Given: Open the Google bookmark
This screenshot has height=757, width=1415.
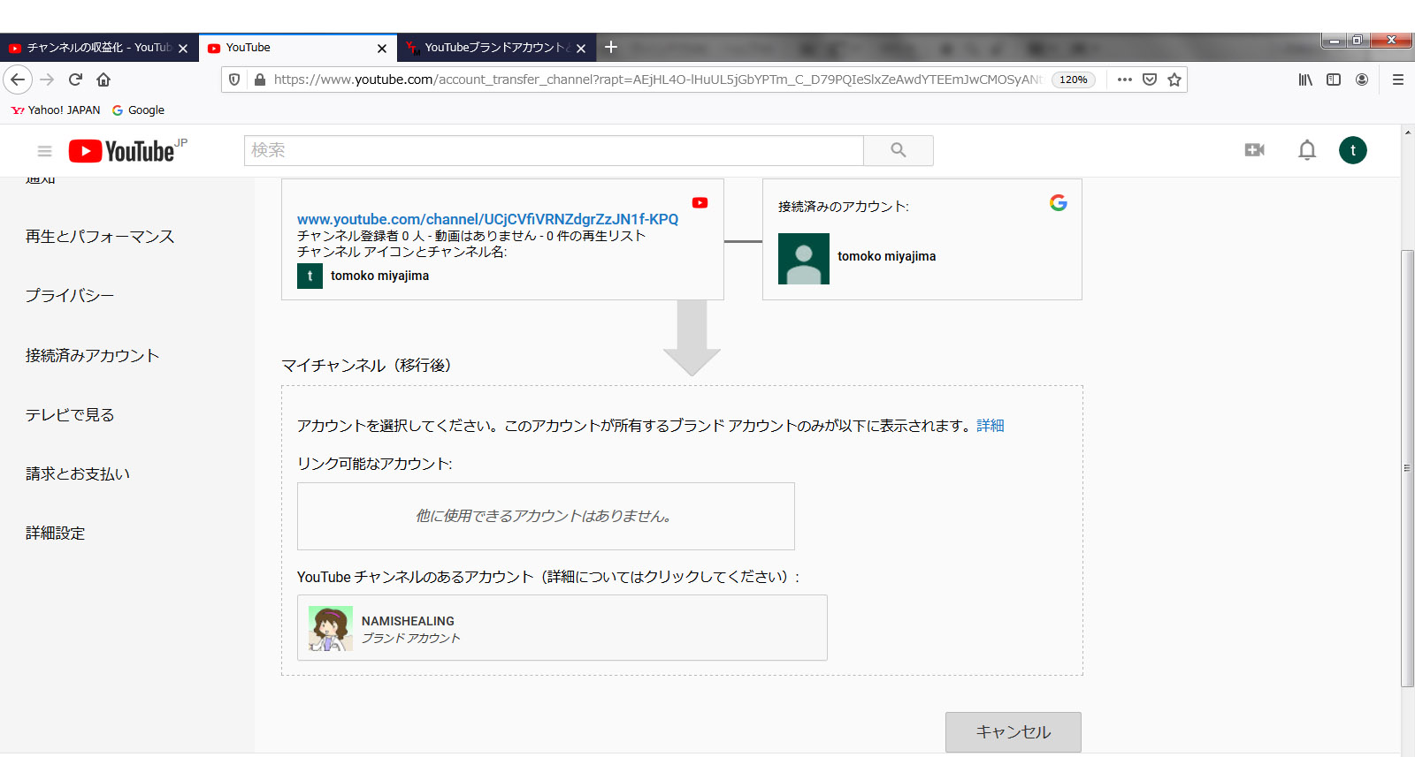Looking at the screenshot, I should click(x=138, y=110).
